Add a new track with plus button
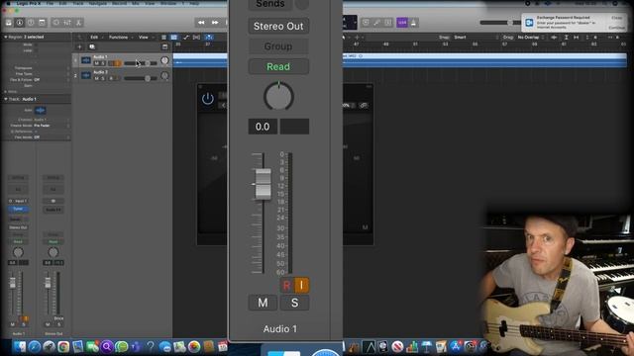The image size is (634, 356). click(x=79, y=46)
